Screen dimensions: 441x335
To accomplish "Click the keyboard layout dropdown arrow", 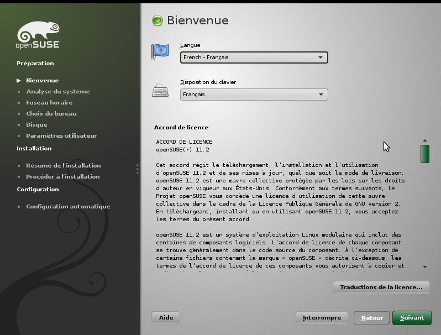I will 321,95.
